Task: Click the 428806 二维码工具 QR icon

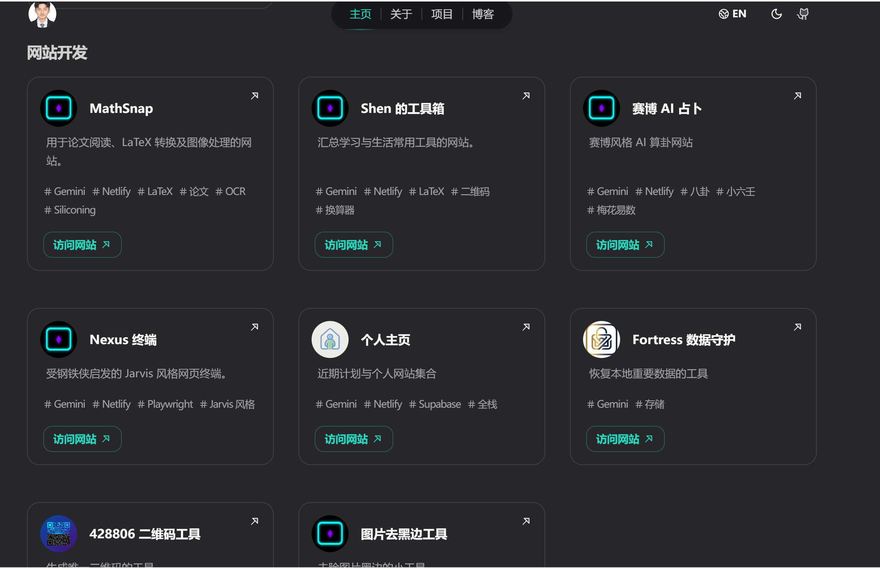Action: 58,534
